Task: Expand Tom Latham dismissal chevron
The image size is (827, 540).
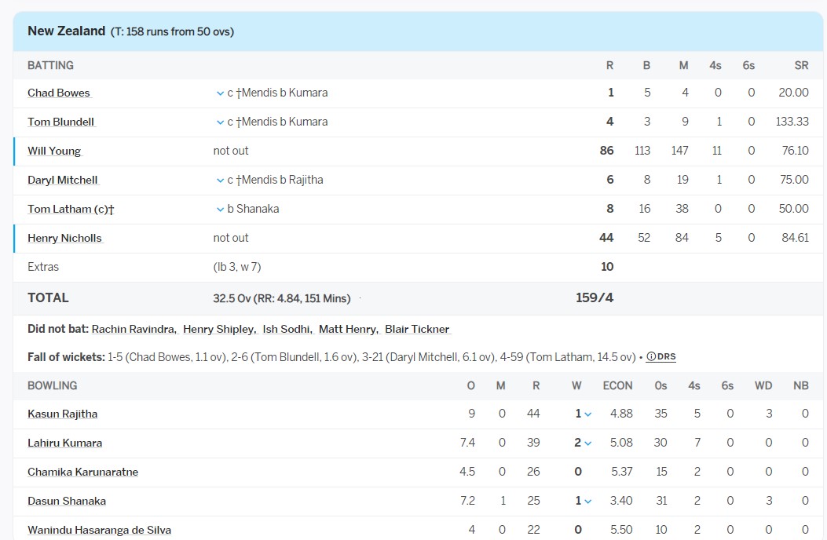Action: point(220,210)
